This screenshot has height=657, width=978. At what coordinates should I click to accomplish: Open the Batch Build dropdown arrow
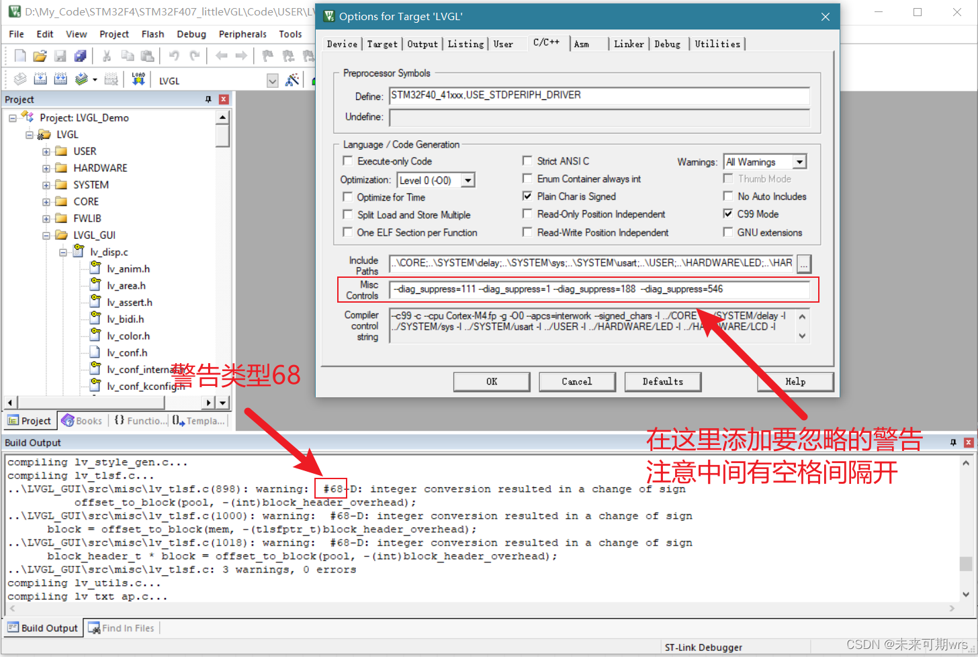pyautogui.click(x=95, y=80)
